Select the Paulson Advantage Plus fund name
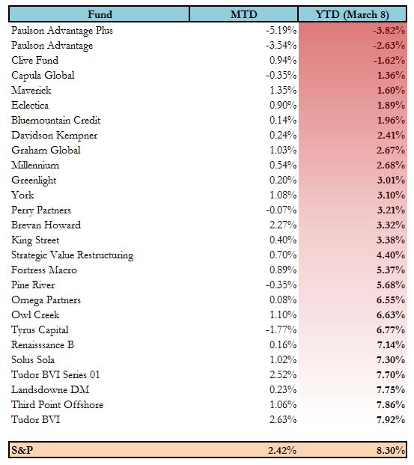414x465 pixels. pyautogui.click(x=62, y=31)
